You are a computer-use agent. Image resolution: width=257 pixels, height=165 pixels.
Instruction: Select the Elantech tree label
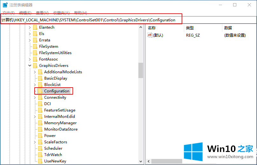[47, 27]
